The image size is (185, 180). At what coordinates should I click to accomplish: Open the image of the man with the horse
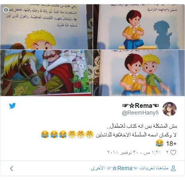pos(47,73)
